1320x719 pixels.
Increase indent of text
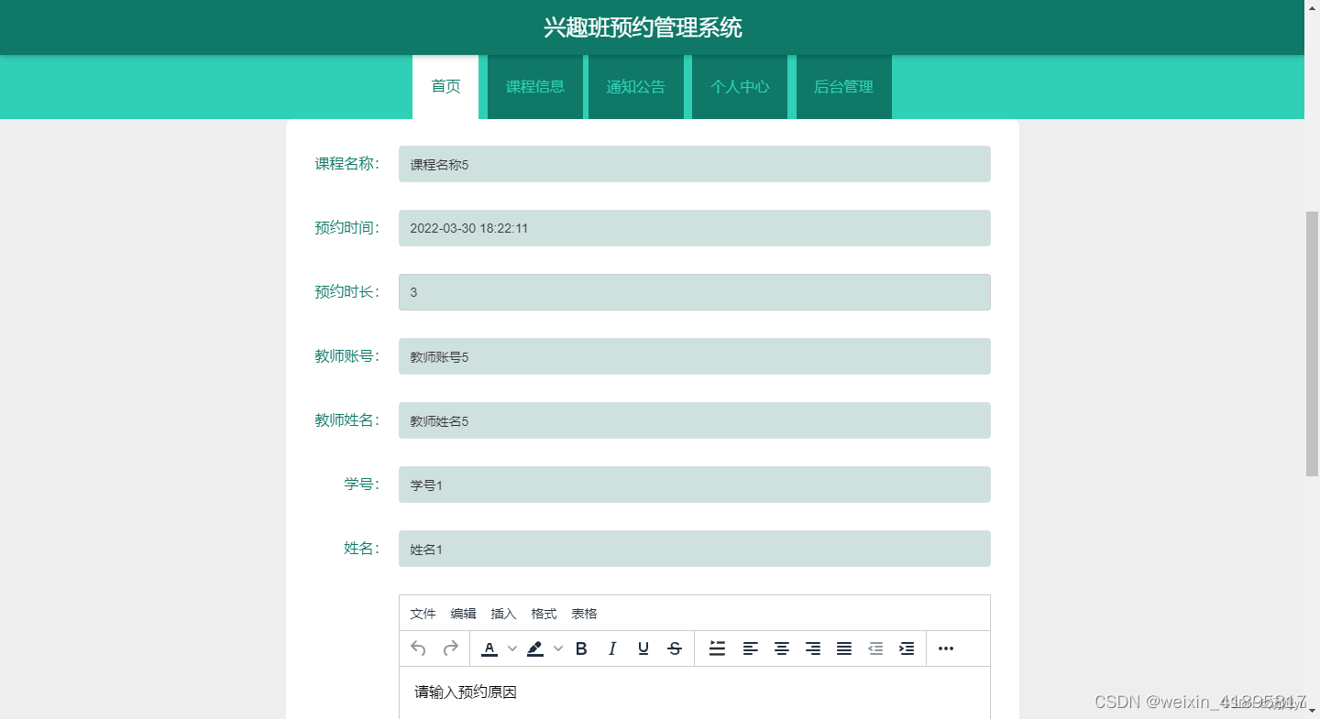907,648
